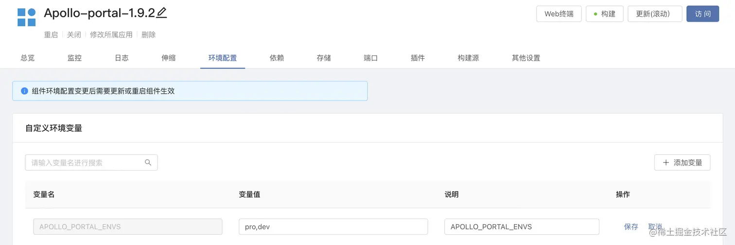Open the 其他设置 other settings tab
This screenshot has width=735, height=245.
point(526,58)
